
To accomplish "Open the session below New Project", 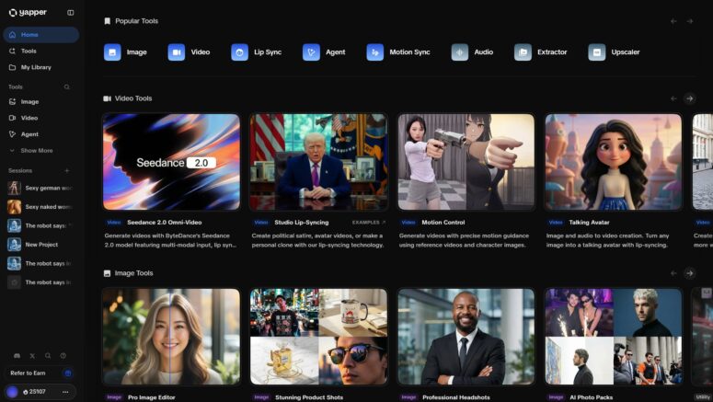I will click(x=40, y=263).
